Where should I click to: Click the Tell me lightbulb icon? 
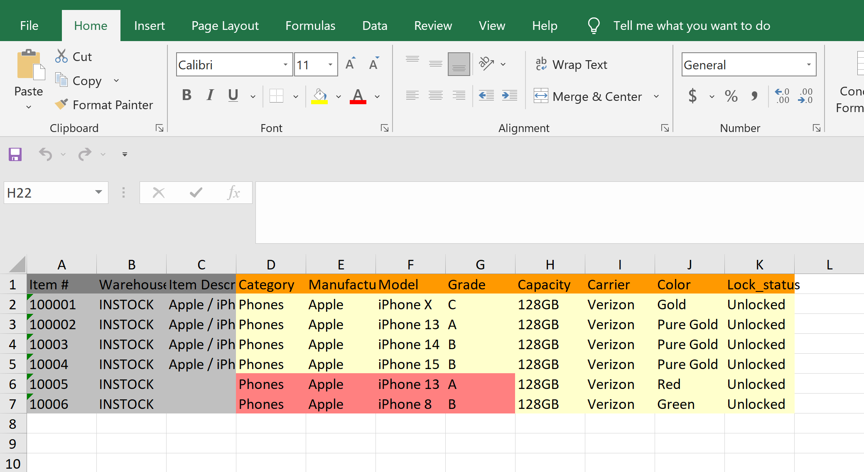pyautogui.click(x=594, y=26)
